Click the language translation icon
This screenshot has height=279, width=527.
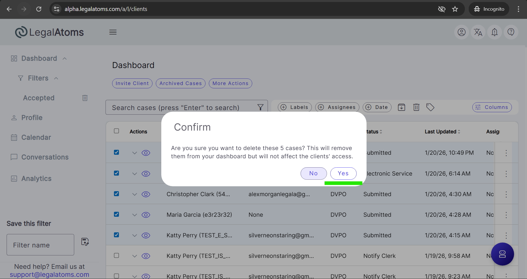(x=478, y=32)
